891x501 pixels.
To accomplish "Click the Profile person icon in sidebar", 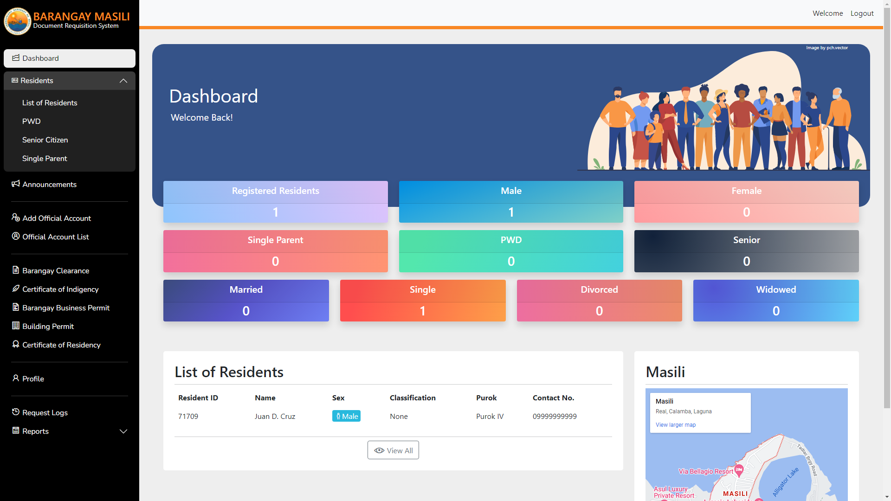I will (15, 379).
